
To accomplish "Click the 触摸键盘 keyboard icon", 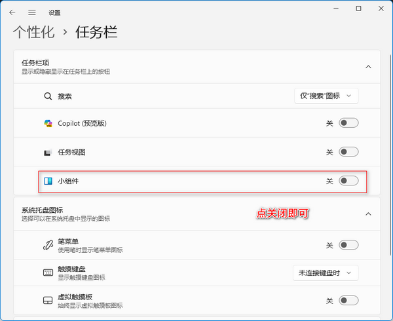I will 48,273.
